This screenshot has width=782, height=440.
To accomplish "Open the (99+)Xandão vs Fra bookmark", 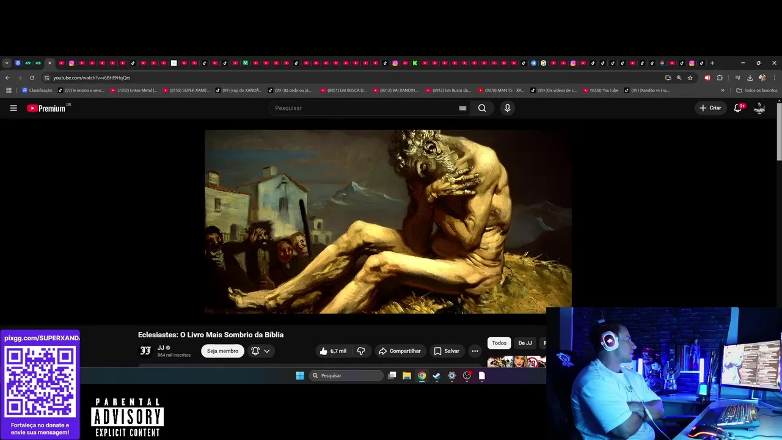I will coord(648,90).
